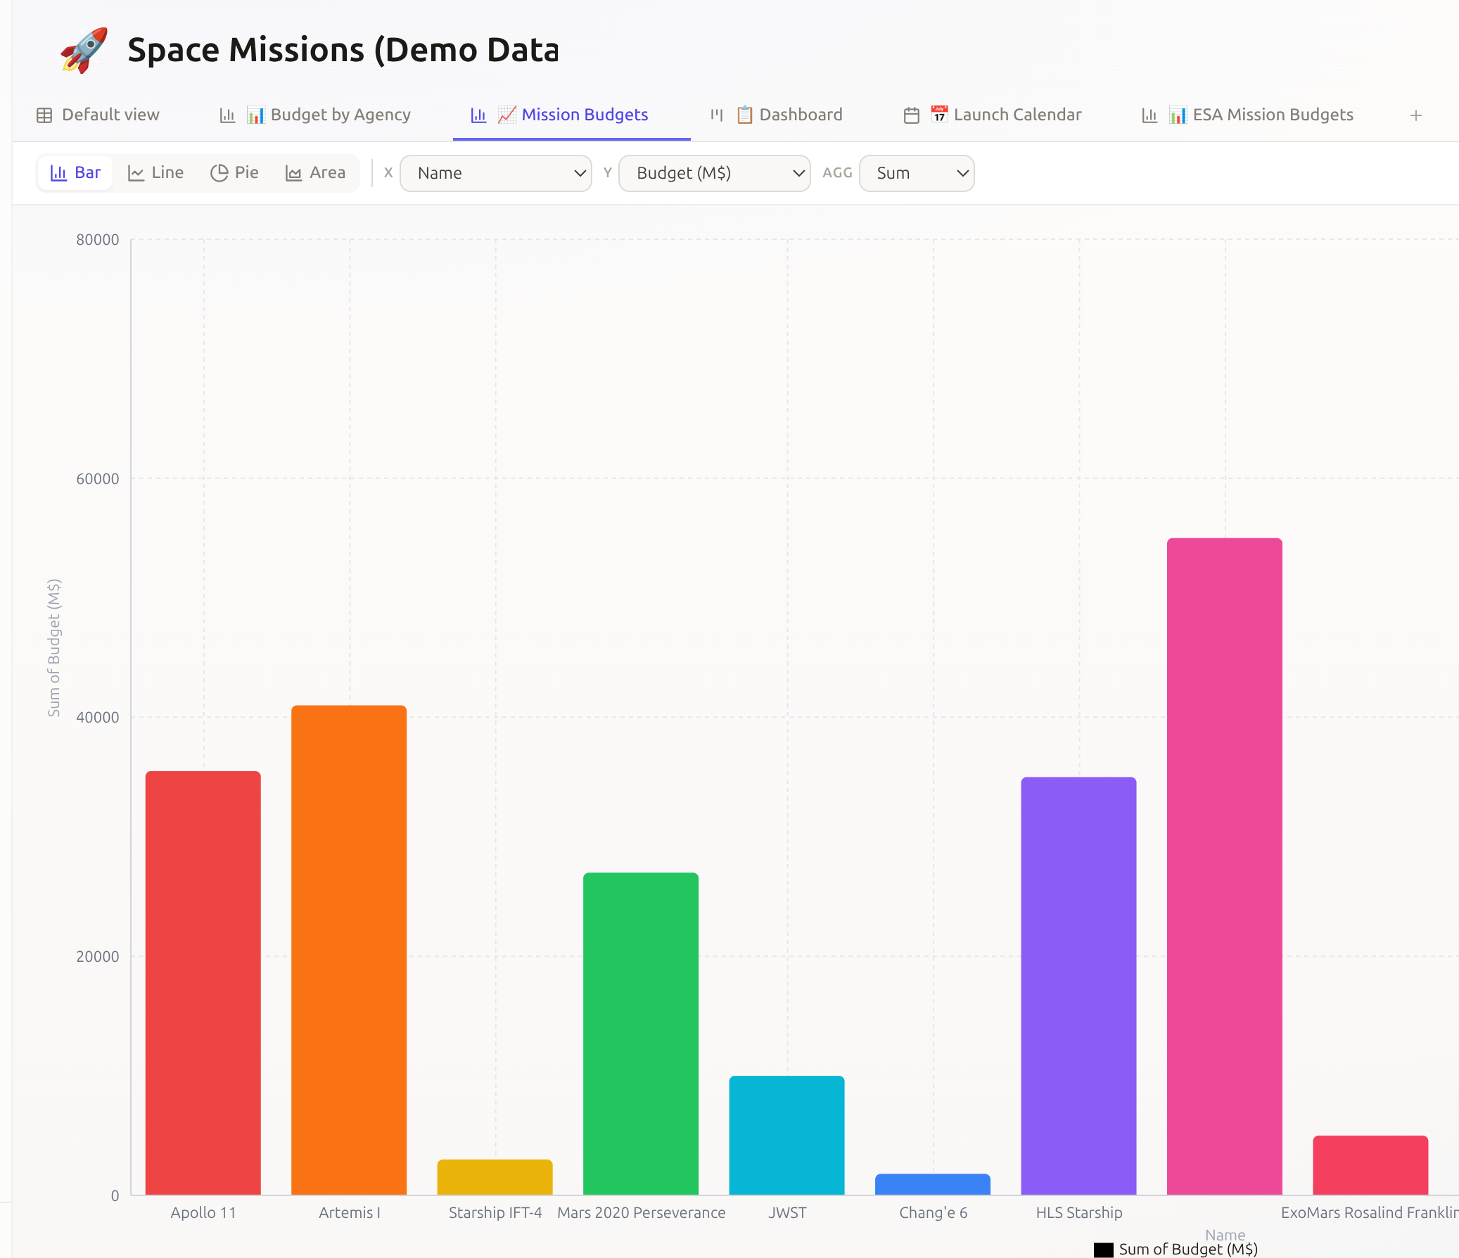Switch to Budget by Agency tab
The image size is (1459, 1258).
pyautogui.click(x=314, y=115)
